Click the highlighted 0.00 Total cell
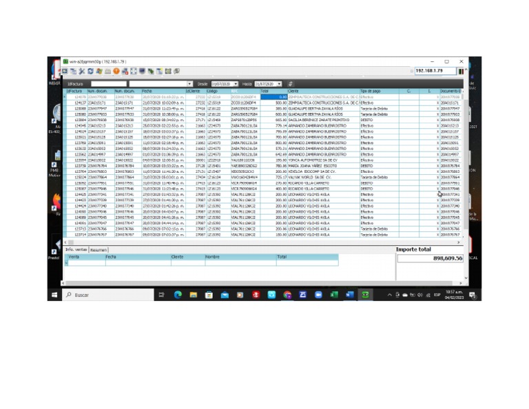Viewport: 529px width, 409px height. pyautogui.click(x=273, y=97)
